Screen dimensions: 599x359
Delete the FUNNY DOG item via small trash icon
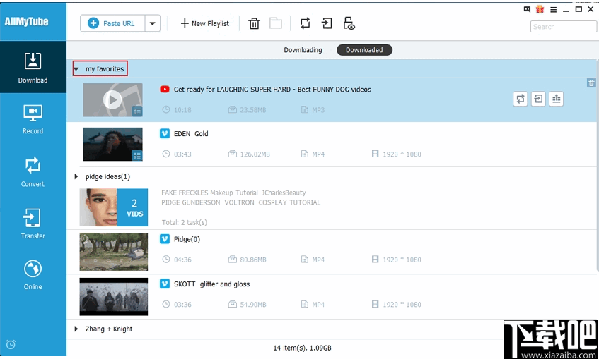(x=591, y=83)
